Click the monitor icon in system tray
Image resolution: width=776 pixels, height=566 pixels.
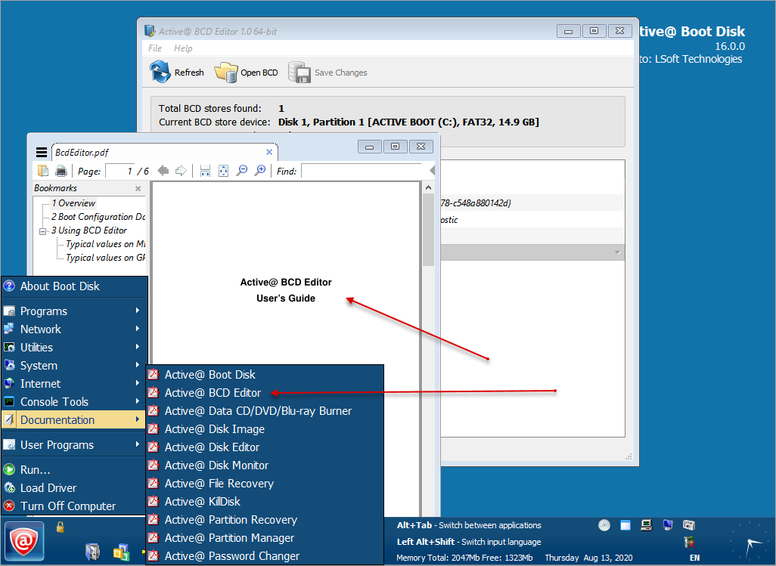pyautogui.click(x=668, y=525)
